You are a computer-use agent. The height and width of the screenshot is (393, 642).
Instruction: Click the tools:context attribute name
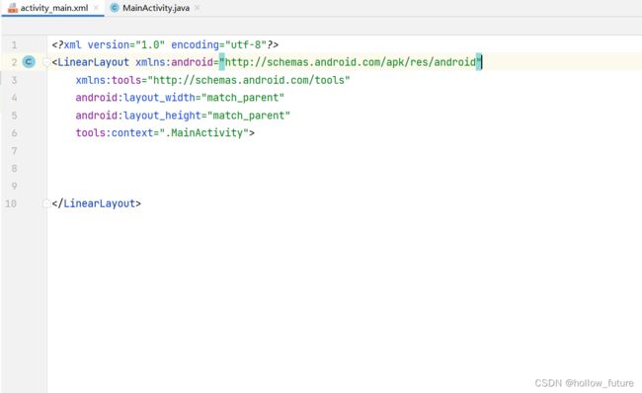[x=115, y=132]
